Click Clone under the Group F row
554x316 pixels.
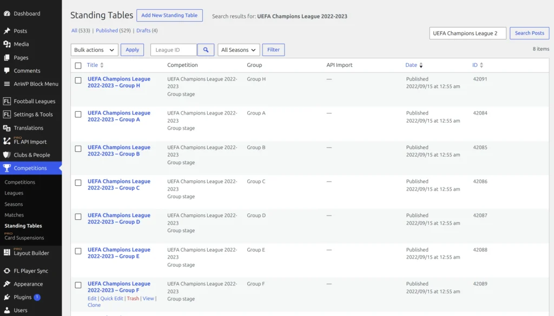click(94, 305)
